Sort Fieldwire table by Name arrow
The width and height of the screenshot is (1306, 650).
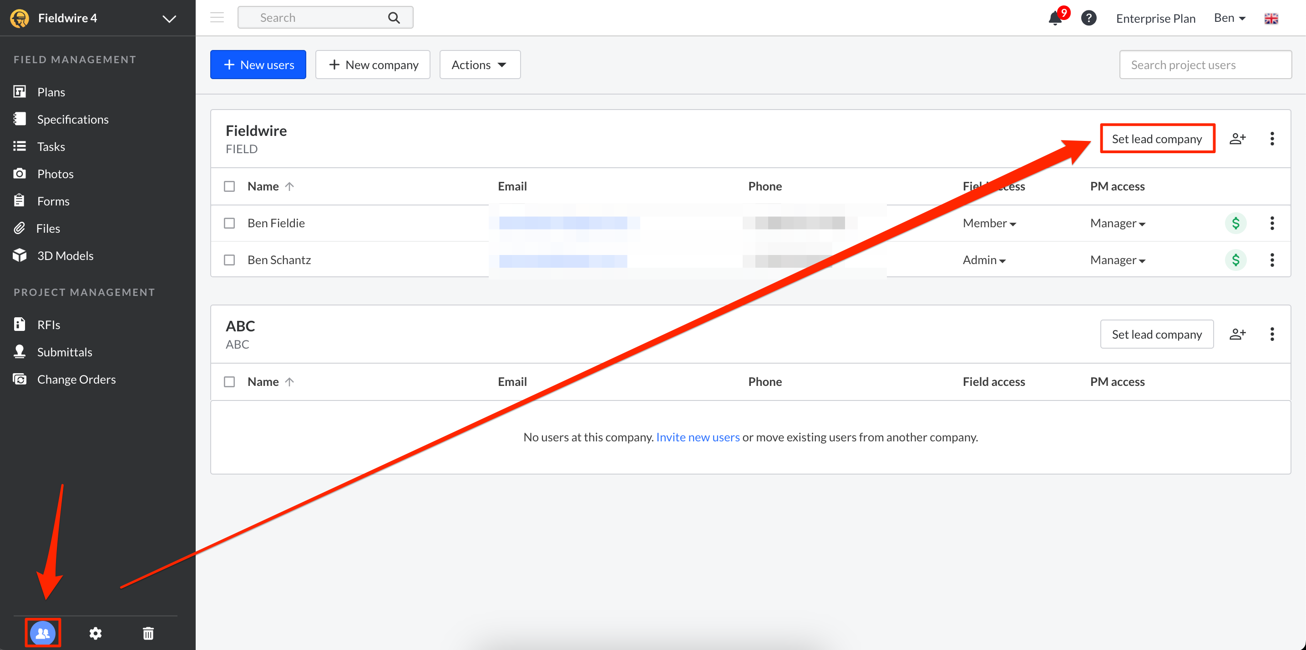click(289, 186)
